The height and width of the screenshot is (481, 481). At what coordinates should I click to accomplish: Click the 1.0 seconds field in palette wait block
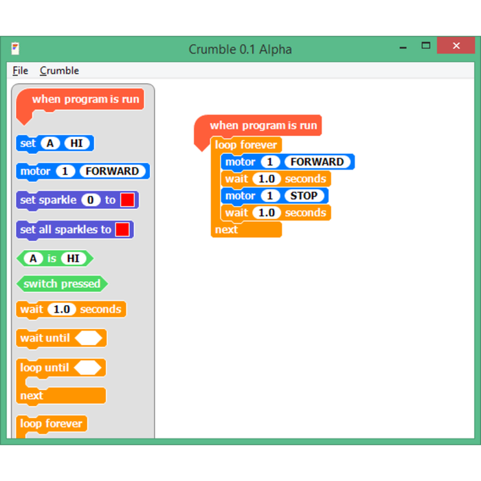coord(62,309)
